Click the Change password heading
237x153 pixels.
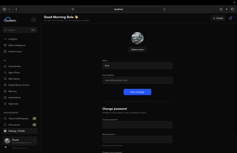114,109
